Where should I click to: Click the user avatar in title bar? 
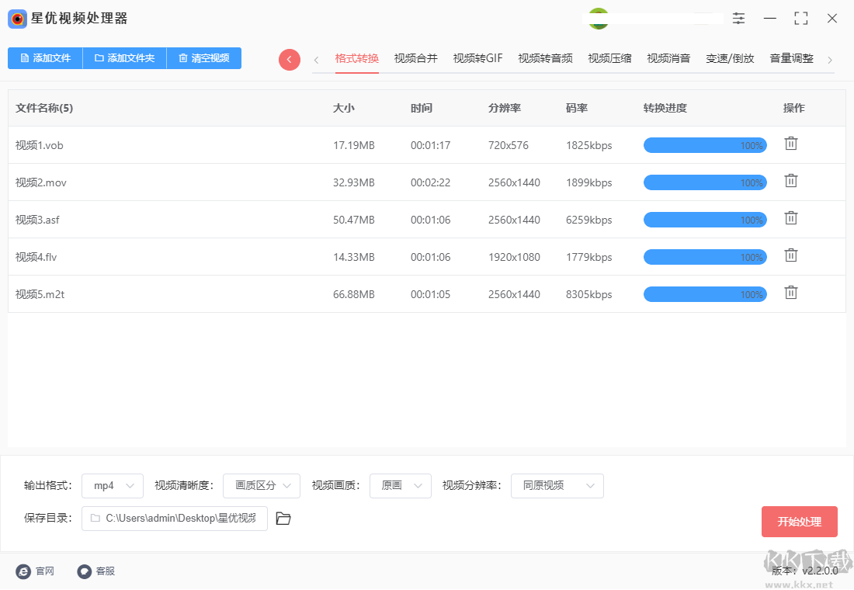599,19
